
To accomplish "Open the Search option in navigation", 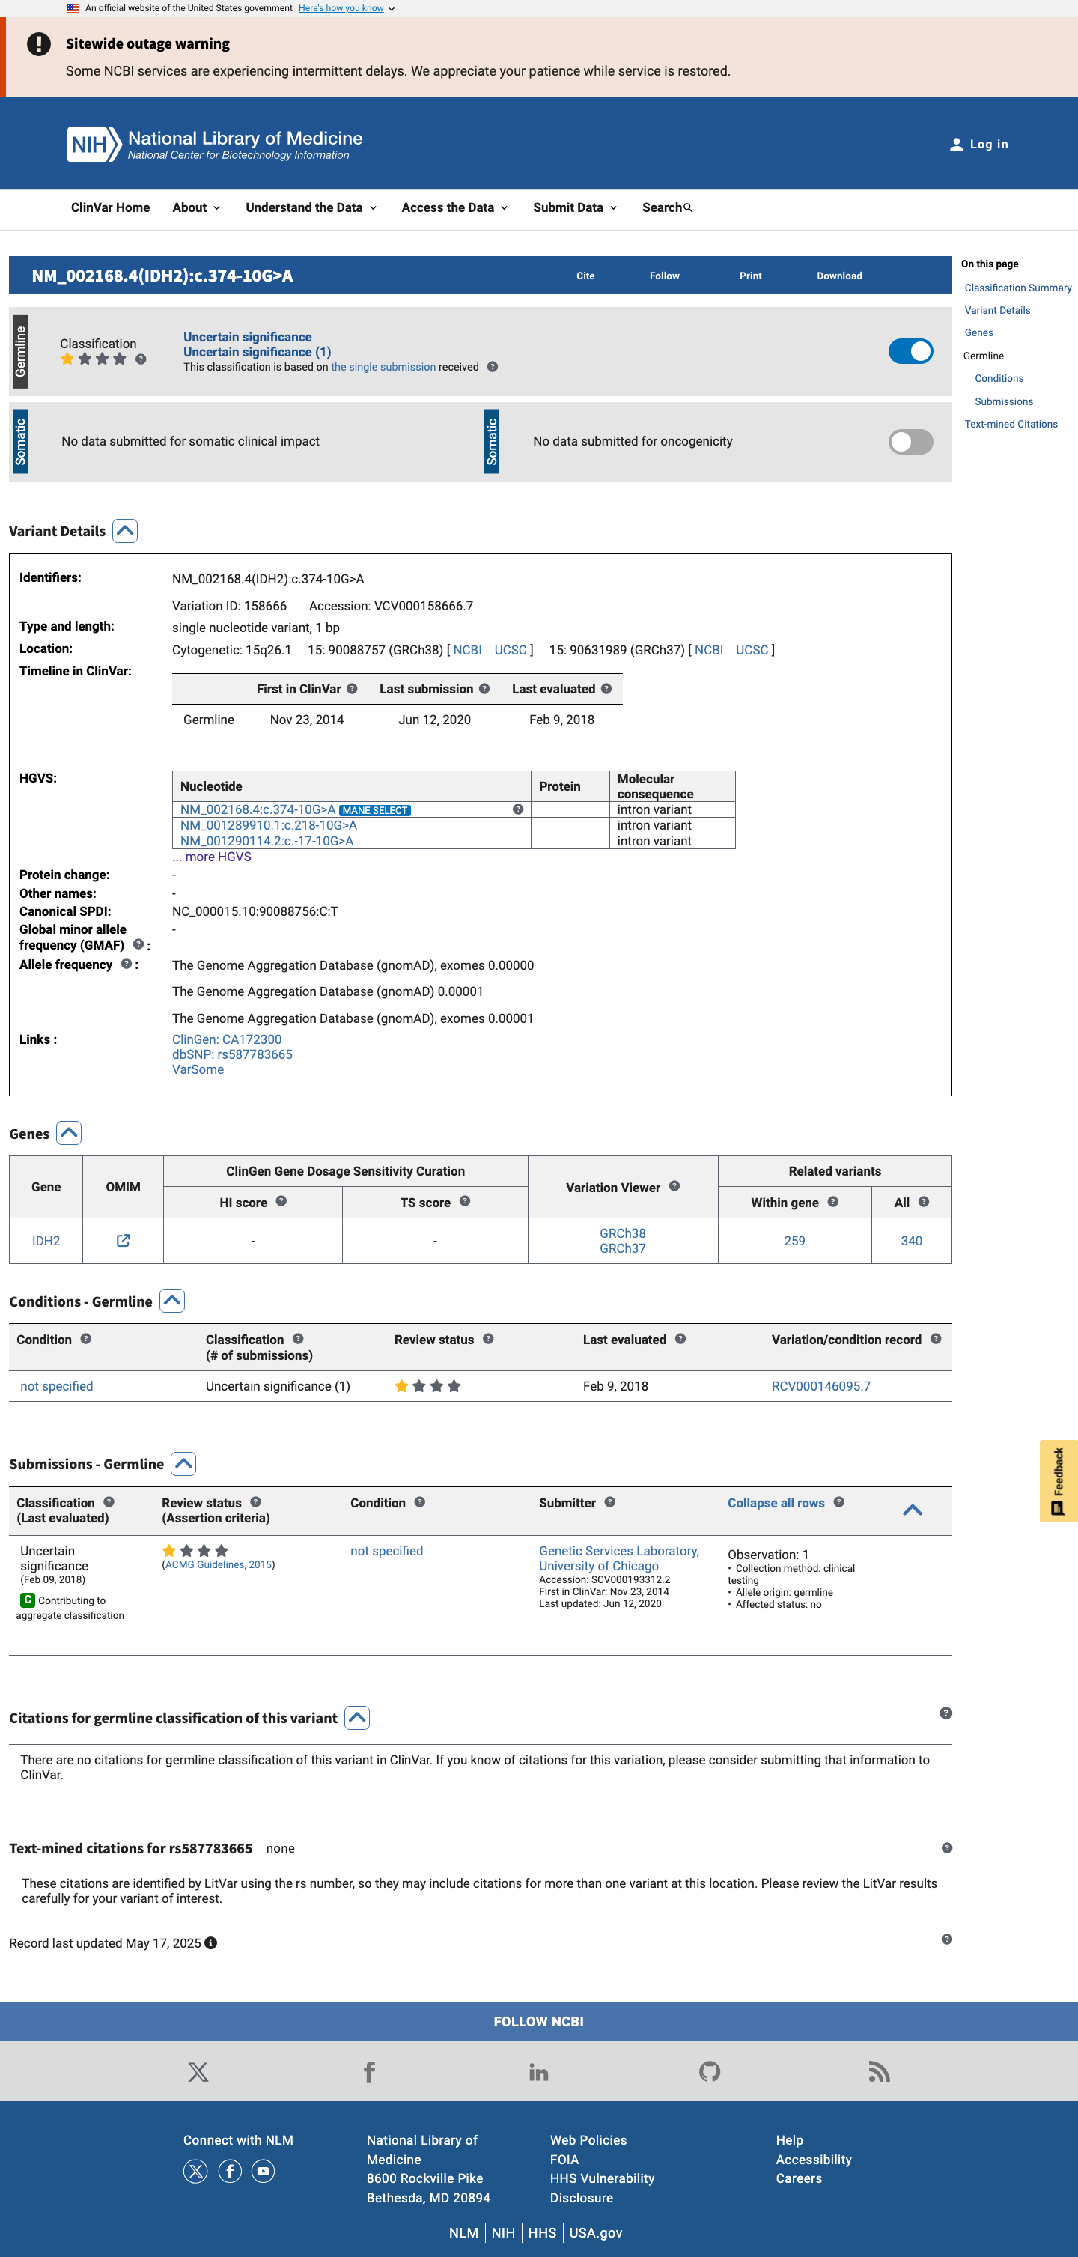I will pos(667,207).
